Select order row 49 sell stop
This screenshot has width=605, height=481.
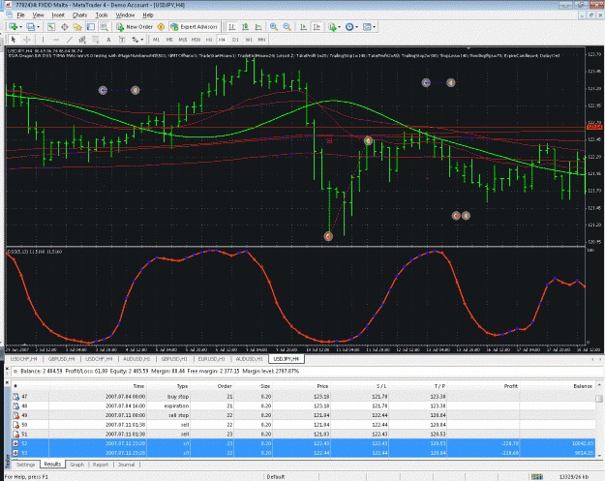[303, 415]
